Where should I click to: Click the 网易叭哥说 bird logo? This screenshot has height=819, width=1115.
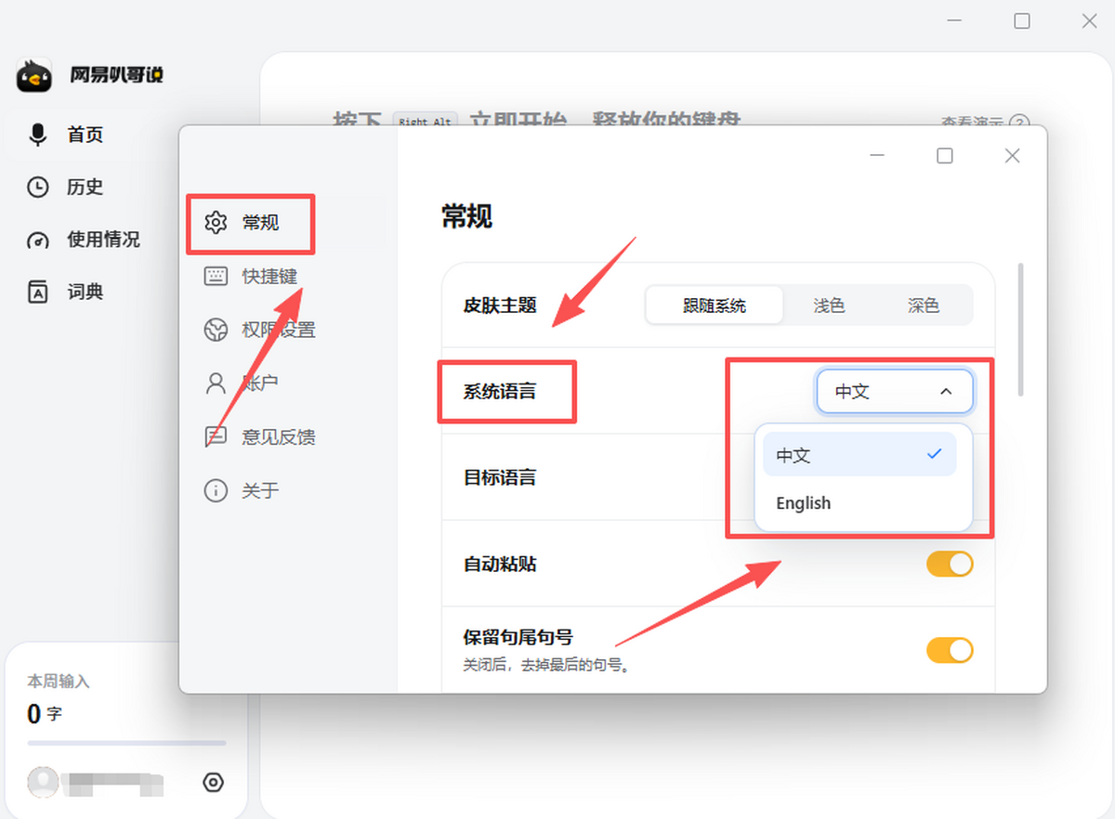[34, 75]
